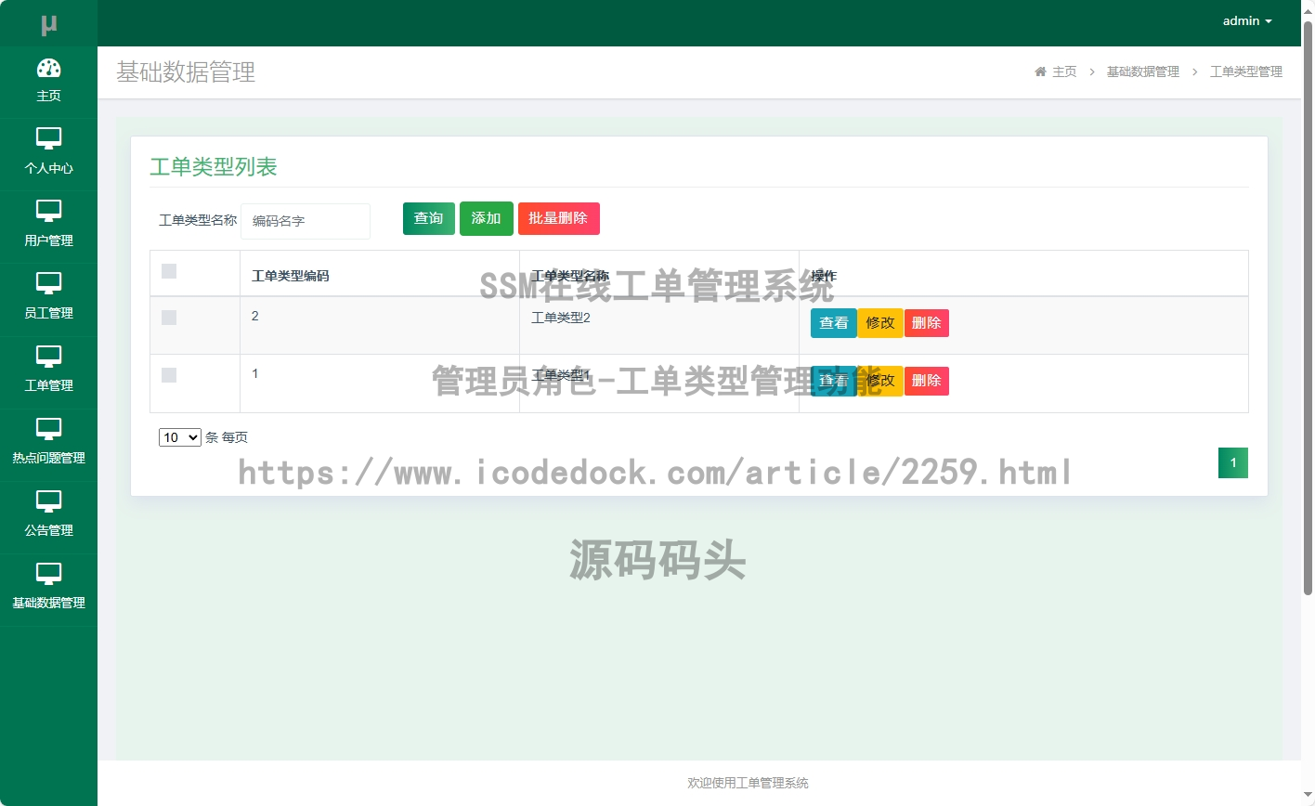View details of 工单类型2 with 查看

point(834,323)
